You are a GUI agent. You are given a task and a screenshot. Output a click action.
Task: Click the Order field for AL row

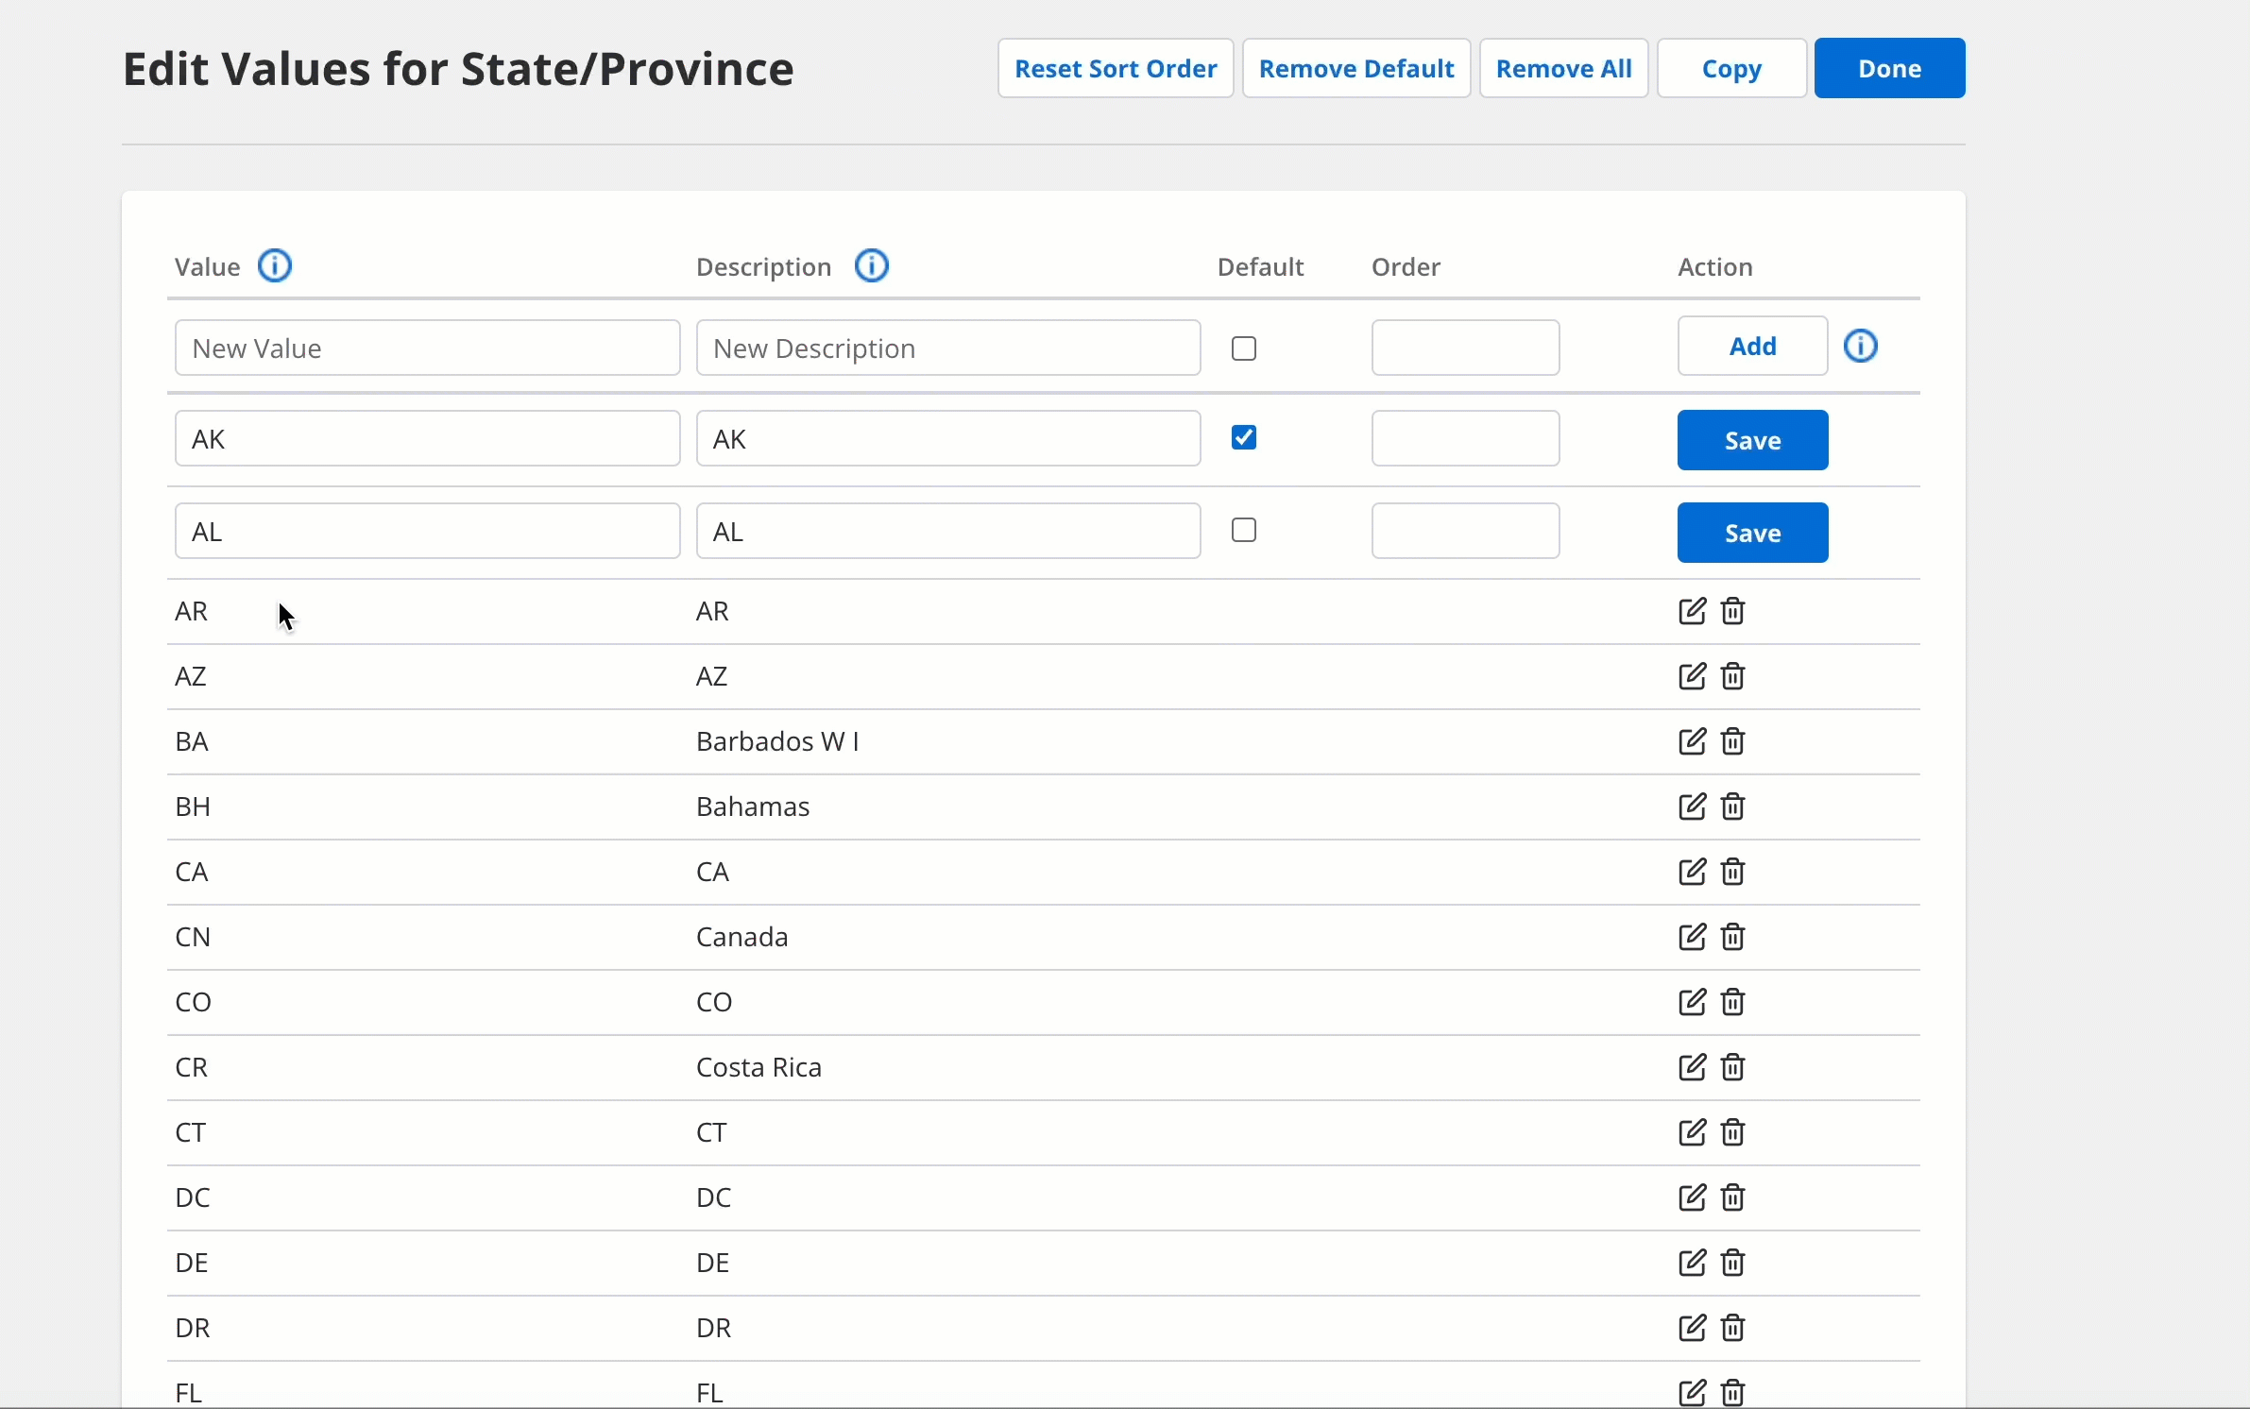point(1465,531)
